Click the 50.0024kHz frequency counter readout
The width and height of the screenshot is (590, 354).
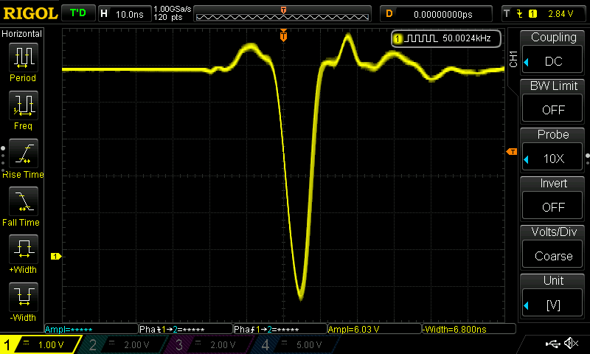(x=447, y=38)
